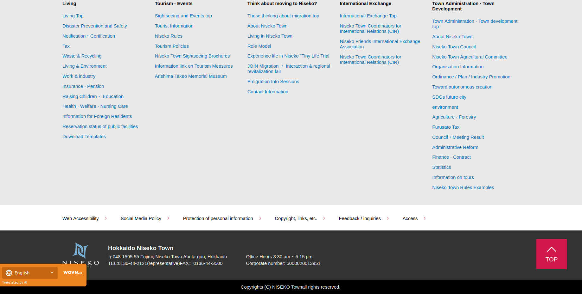Screen dimensions: 582x294
Task: Go to Niseko Town Sightseeing Brochures
Action: 192,56
